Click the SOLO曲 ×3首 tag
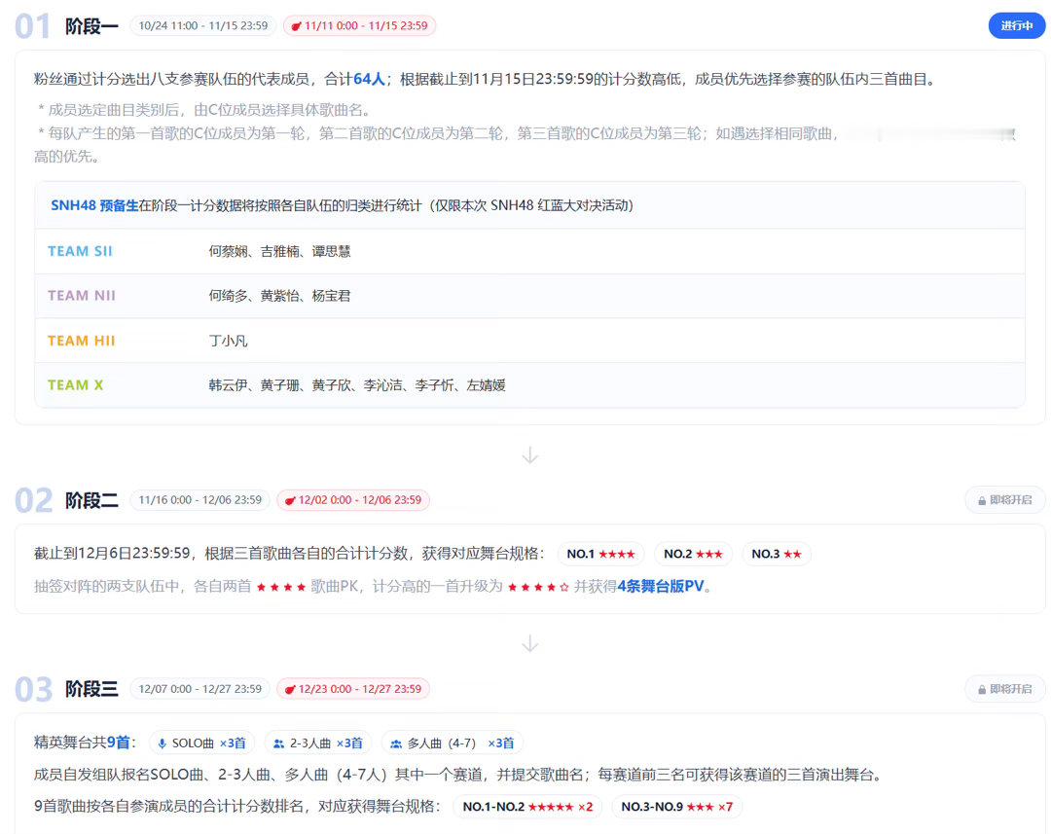 [201, 743]
